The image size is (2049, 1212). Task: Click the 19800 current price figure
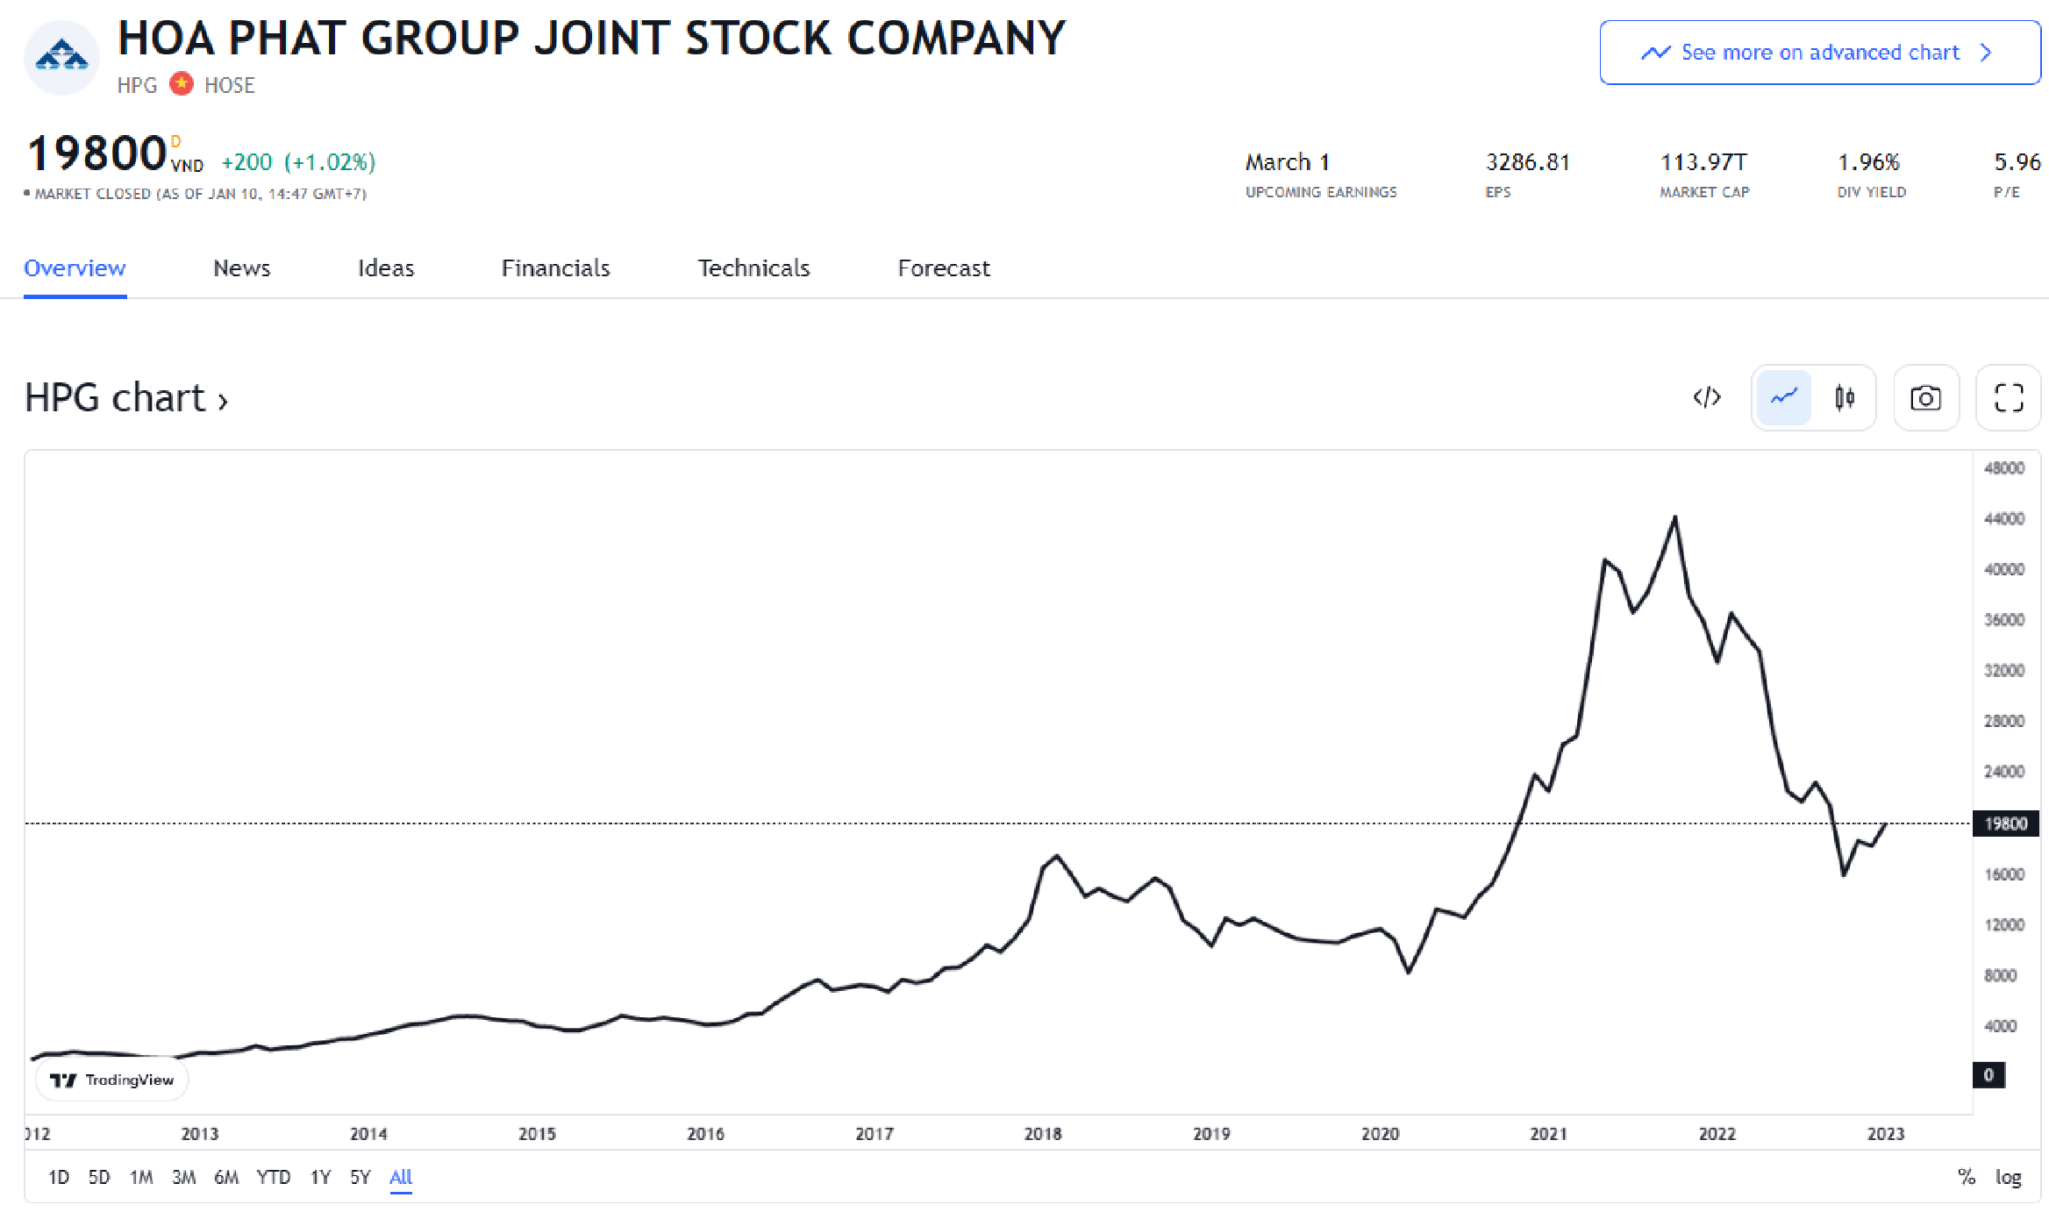(97, 154)
